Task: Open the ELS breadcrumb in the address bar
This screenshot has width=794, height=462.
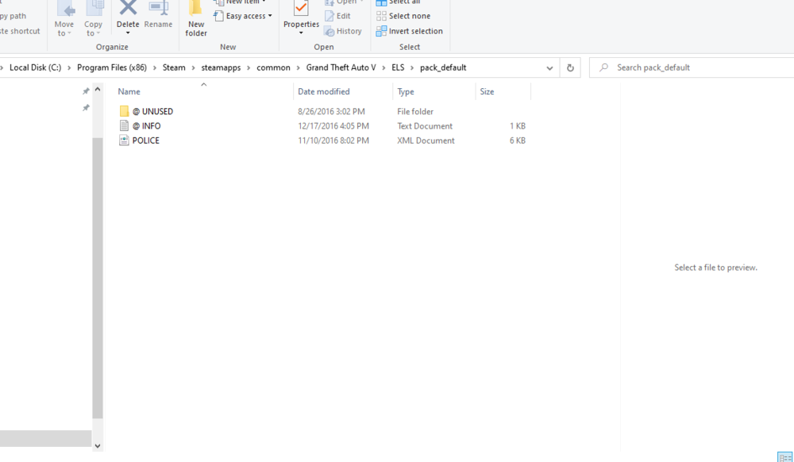Action: 398,67
